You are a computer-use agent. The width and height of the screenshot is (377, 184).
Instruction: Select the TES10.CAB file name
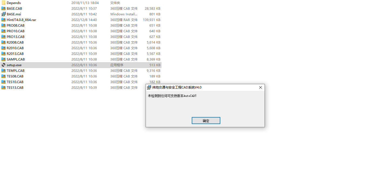coord(15,82)
